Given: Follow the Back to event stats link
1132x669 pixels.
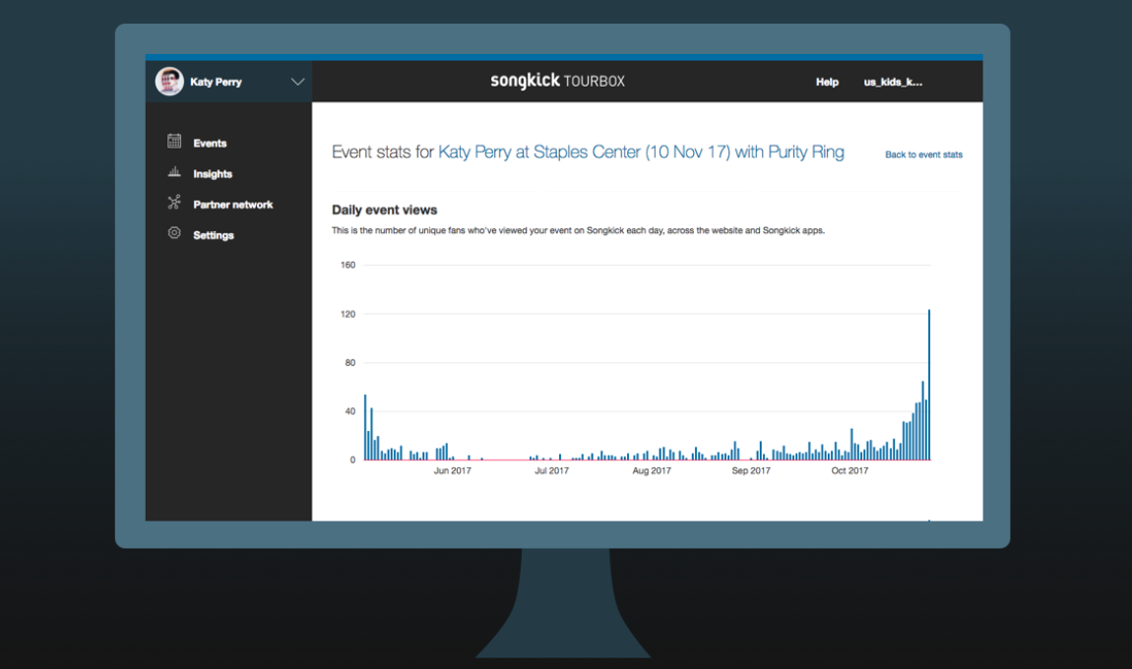Looking at the screenshot, I should tap(923, 154).
